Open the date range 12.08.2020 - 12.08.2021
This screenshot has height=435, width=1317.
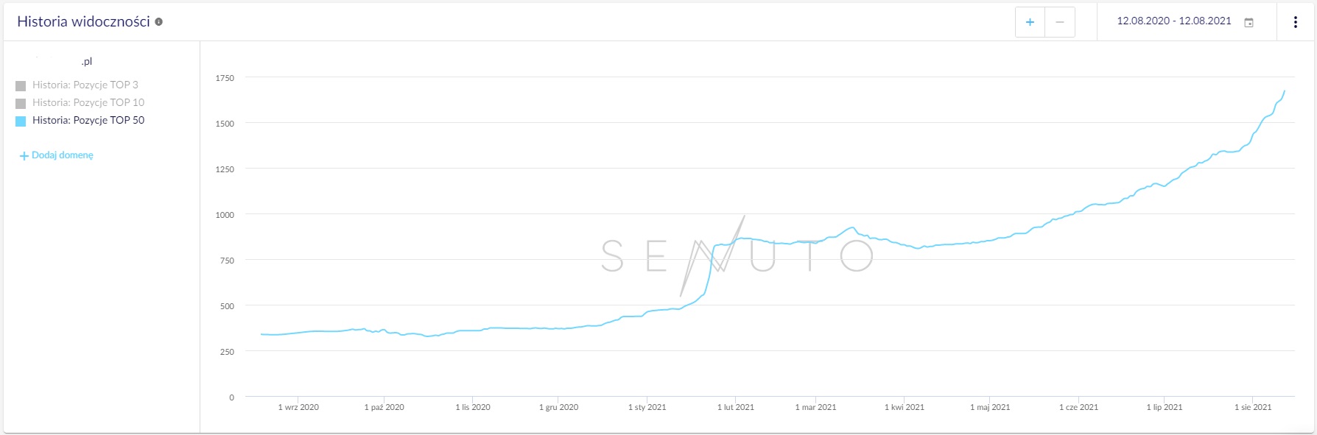point(1174,21)
